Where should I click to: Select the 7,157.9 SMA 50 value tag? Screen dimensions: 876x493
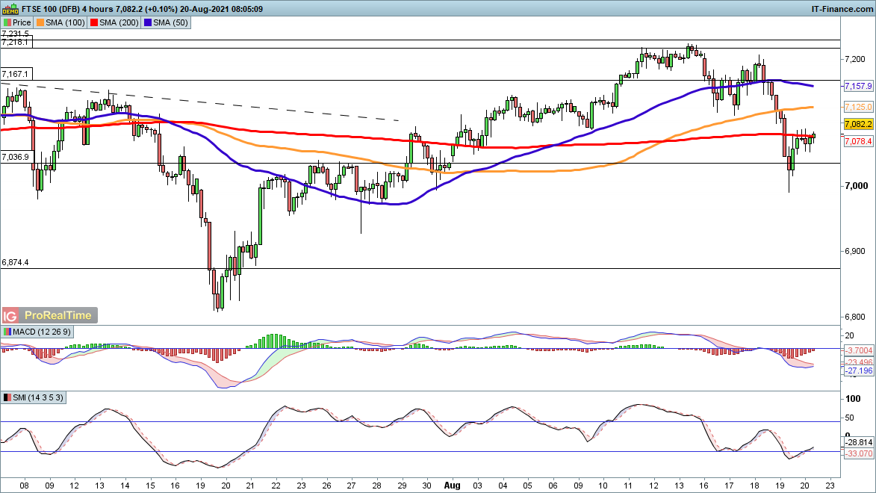858,86
